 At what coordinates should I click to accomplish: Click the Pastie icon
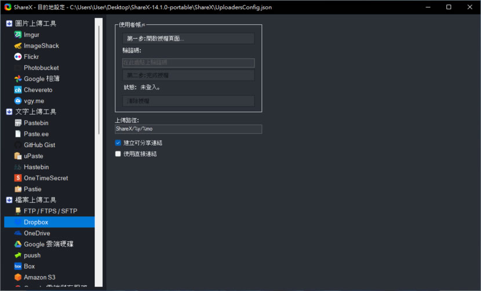point(18,189)
